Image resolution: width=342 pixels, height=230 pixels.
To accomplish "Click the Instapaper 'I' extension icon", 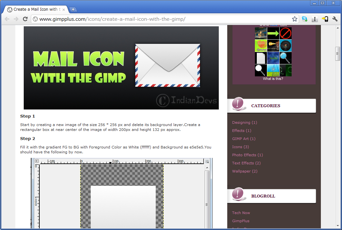I will (314, 19).
